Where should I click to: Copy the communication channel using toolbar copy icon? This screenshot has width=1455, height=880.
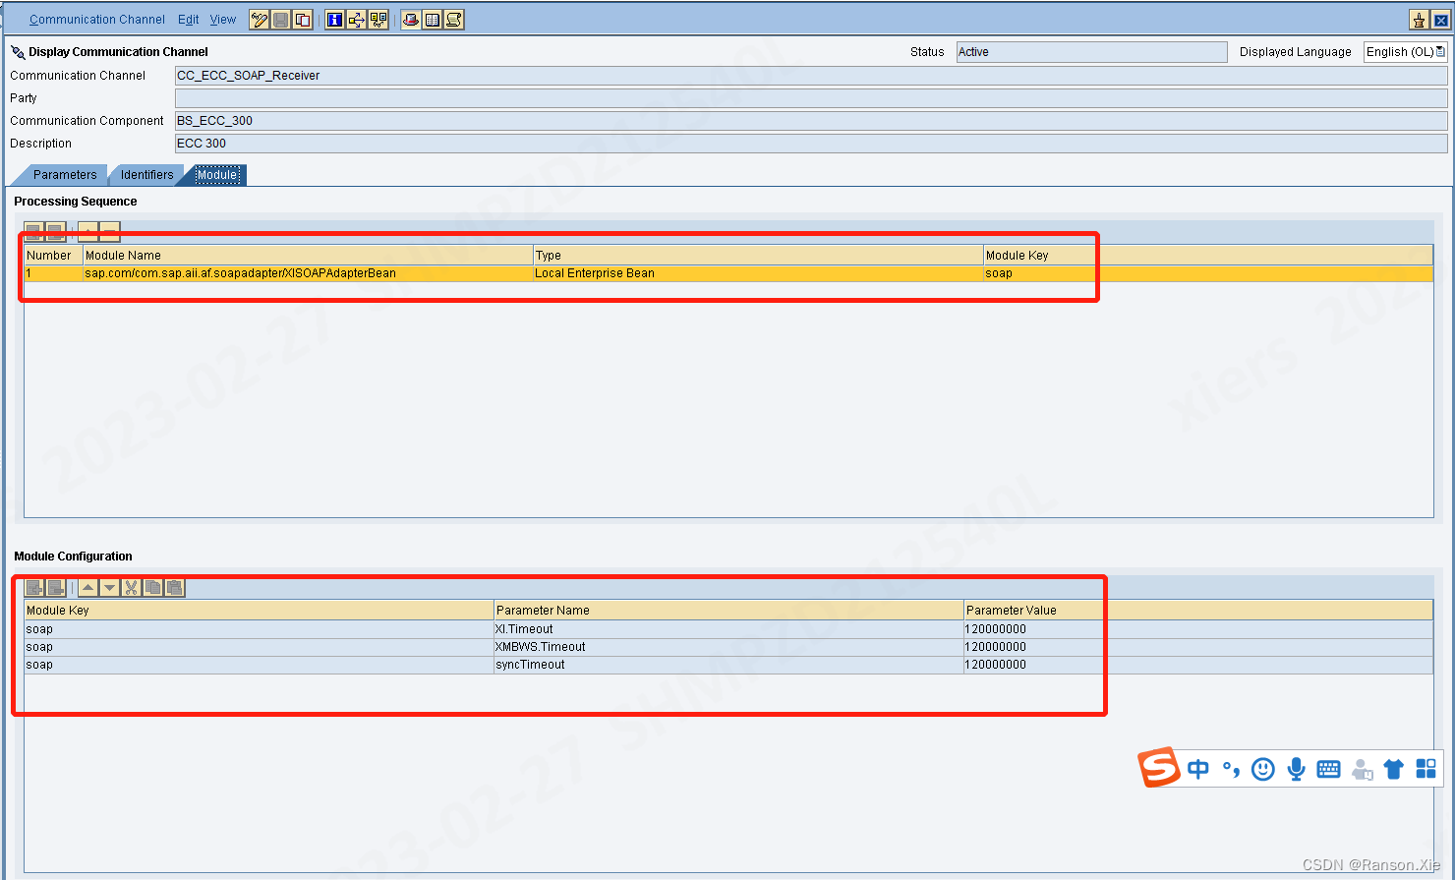click(x=303, y=19)
